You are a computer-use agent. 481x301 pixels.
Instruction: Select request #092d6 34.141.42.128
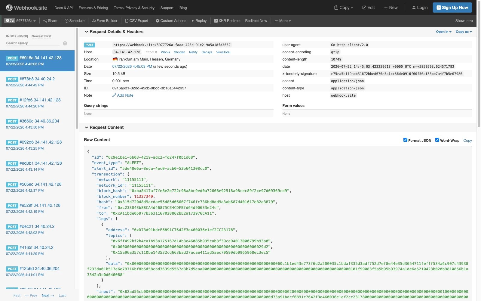[x=37, y=145]
